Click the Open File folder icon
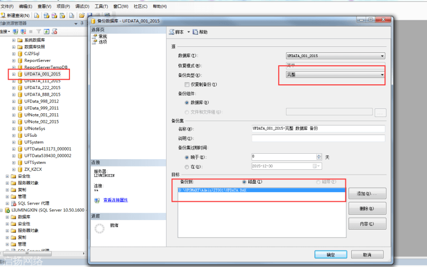The width and height of the screenshot is (427, 267). [x=82, y=15]
